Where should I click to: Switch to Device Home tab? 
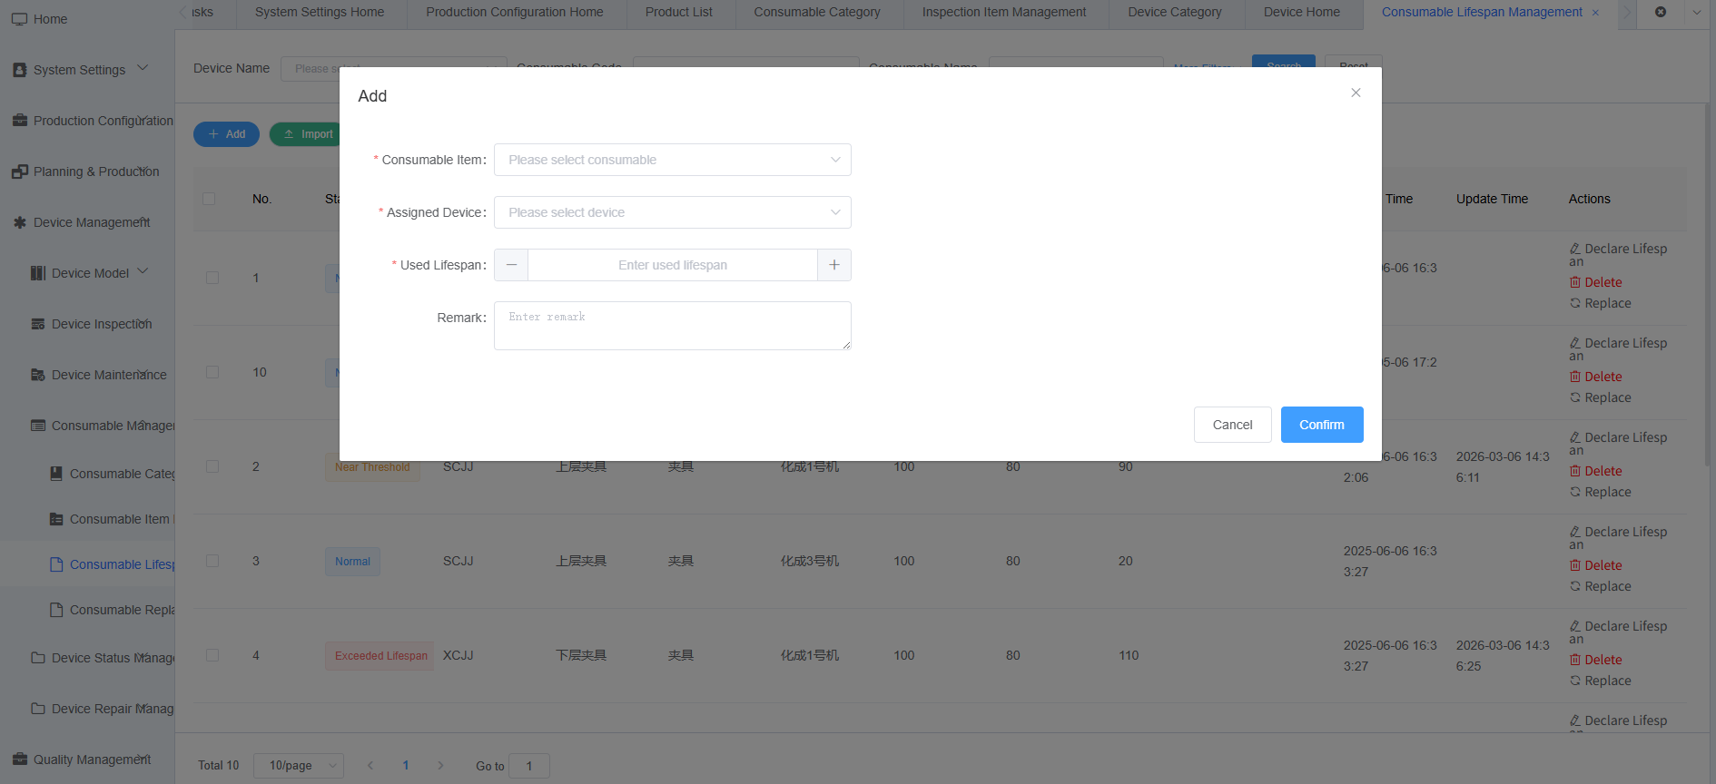(1302, 13)
